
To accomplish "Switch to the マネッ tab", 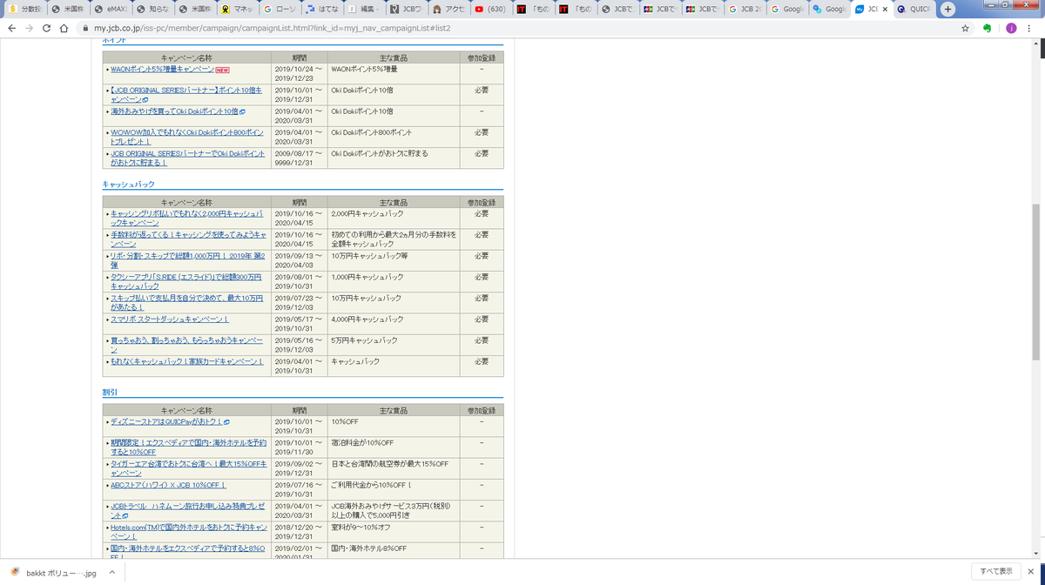I will pyautogui.click(x=237, y=9).
